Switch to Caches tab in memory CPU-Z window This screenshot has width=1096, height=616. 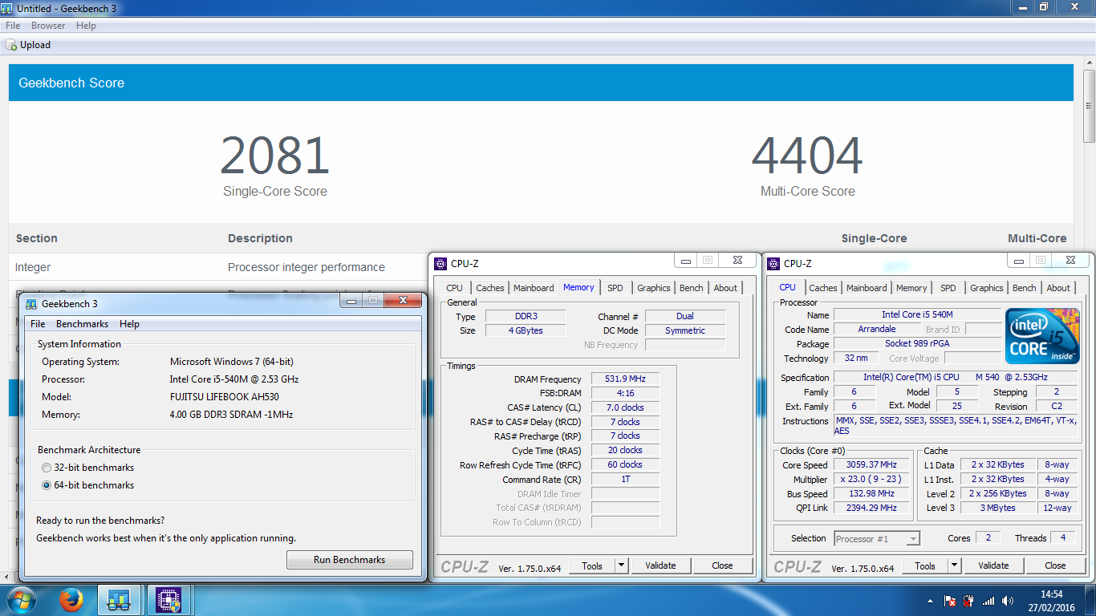[x=490, y=288]
